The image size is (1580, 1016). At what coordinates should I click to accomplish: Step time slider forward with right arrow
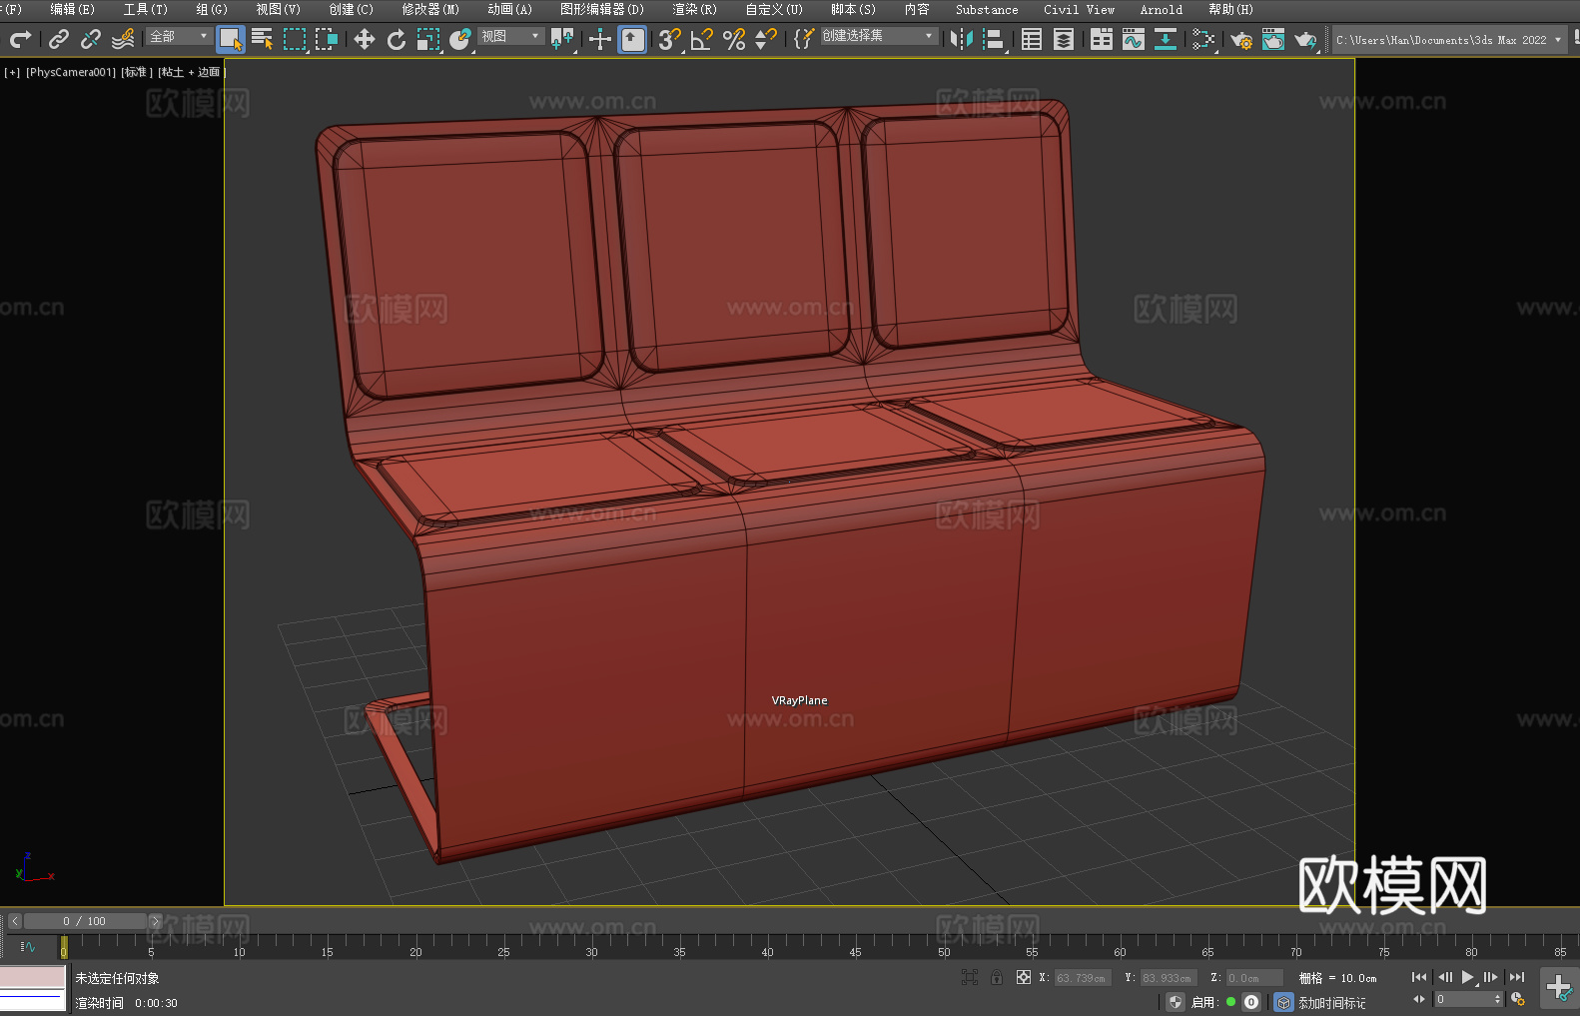tap(155, 921)
